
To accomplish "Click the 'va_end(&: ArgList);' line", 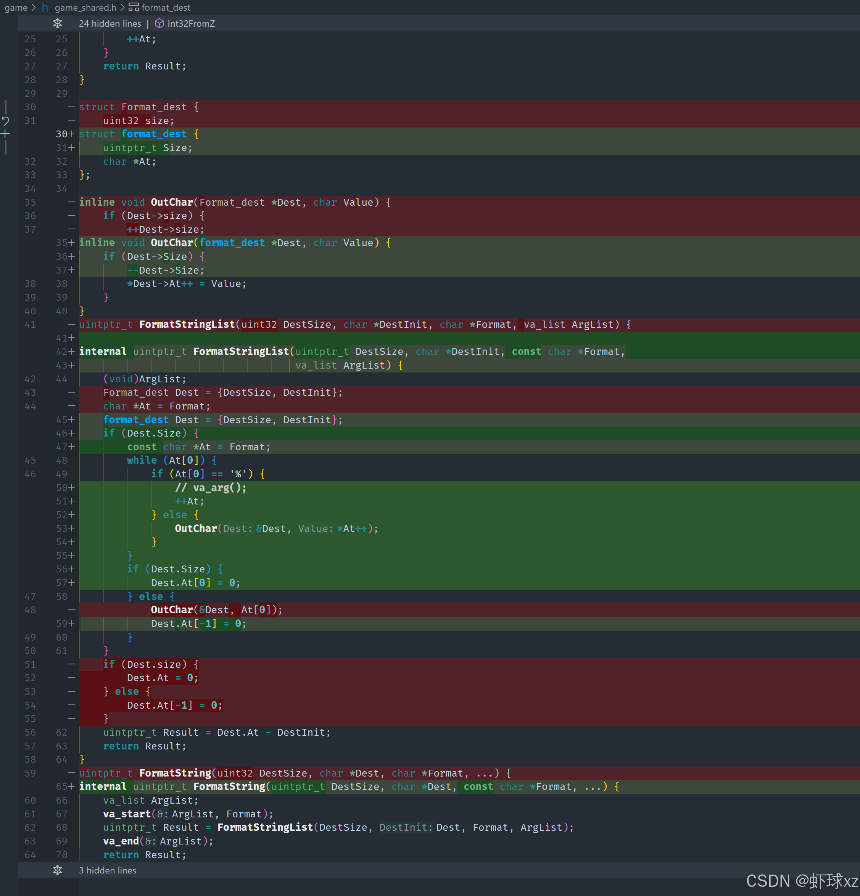I will pyautogui.click(x=158, y=841).
